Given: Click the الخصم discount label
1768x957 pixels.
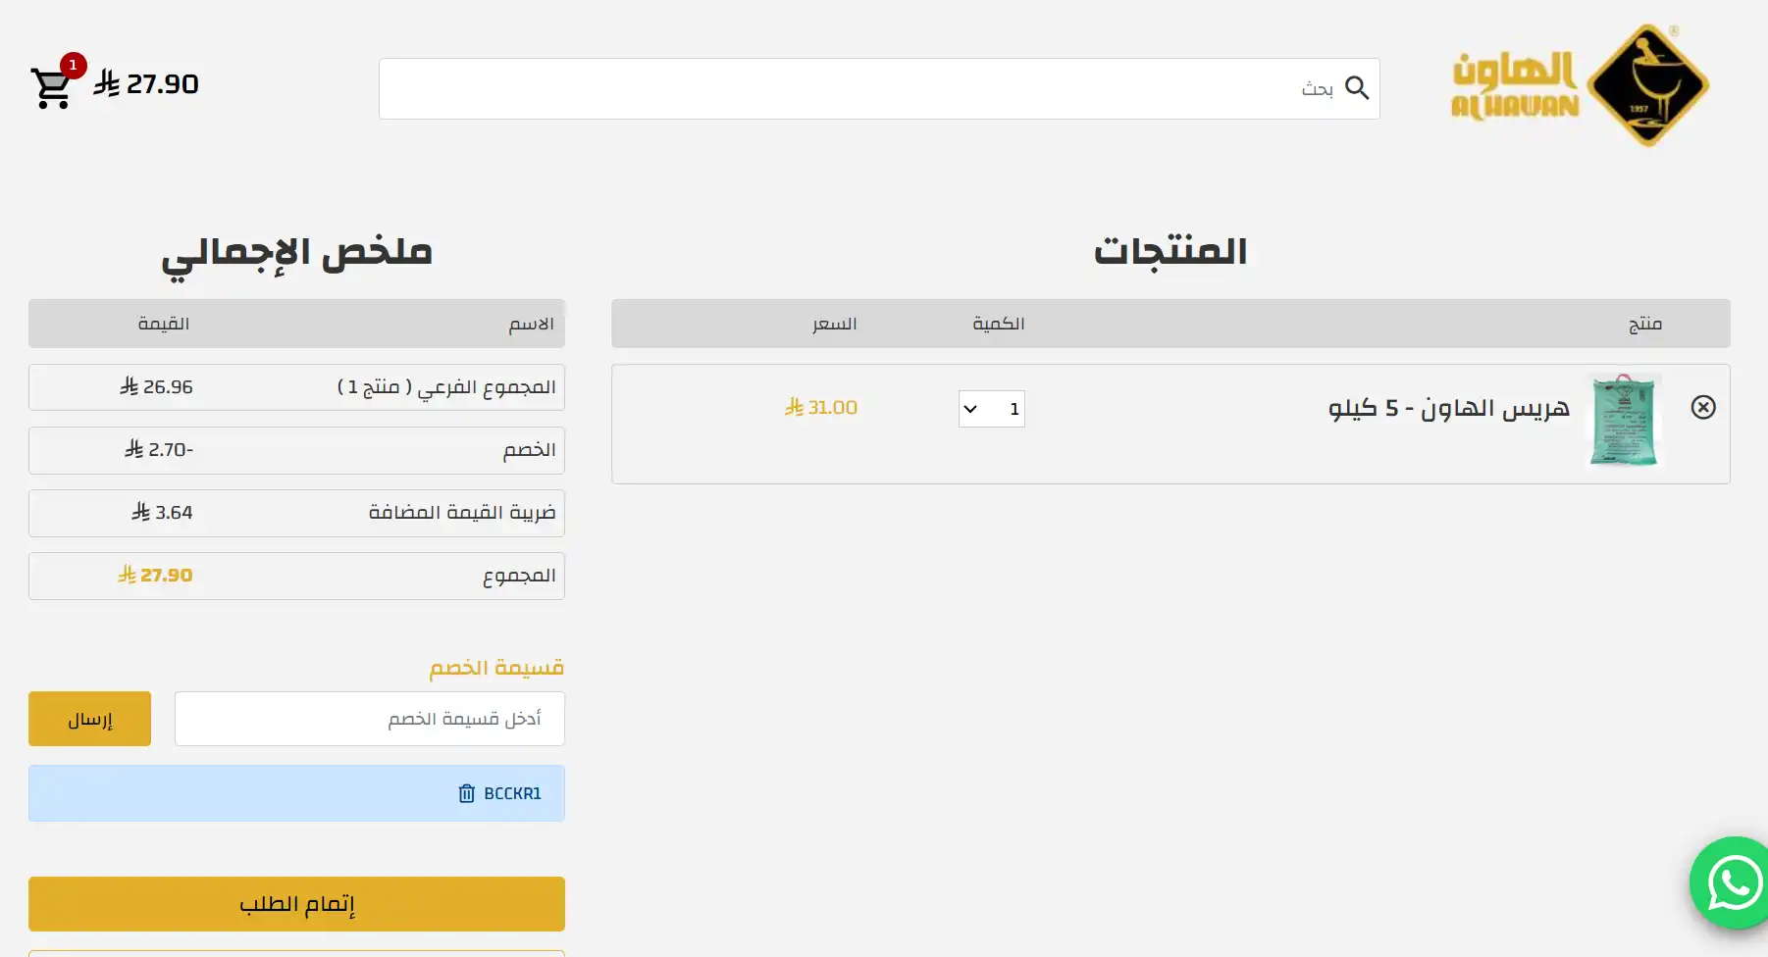Looking at the screenshot, I should pyautogui.click(x=530, y=450).
